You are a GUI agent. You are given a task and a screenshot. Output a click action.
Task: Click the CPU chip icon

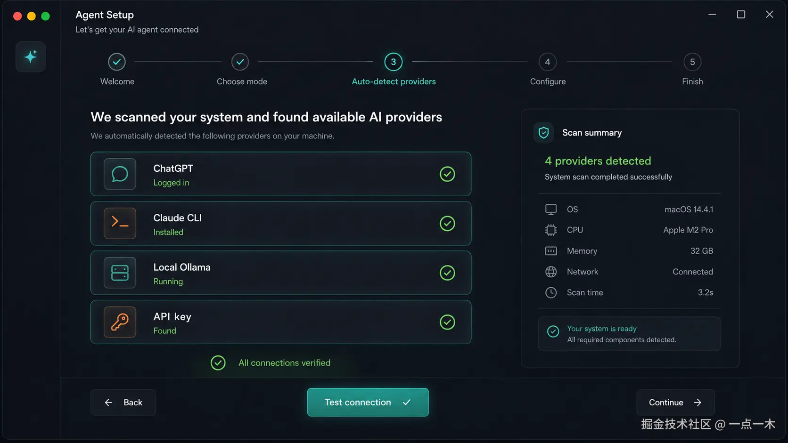551,230
